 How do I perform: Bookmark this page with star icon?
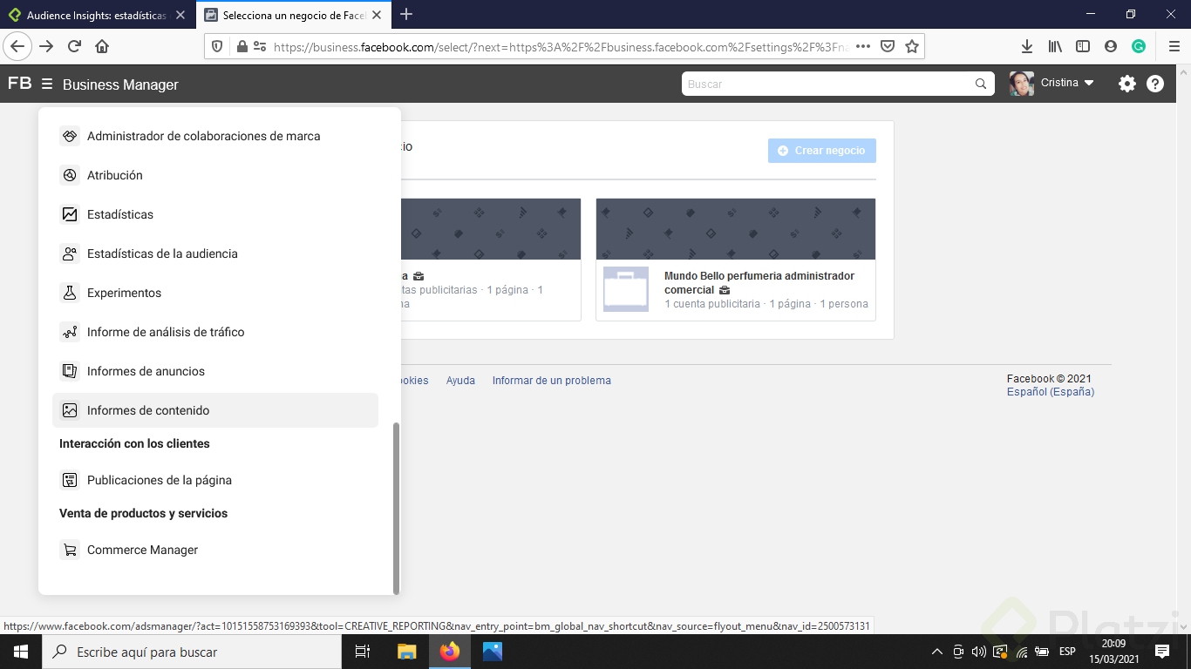point(912,46)
